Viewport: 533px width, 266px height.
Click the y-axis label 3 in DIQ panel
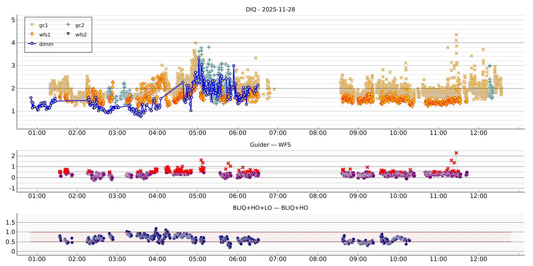[13, 65]
